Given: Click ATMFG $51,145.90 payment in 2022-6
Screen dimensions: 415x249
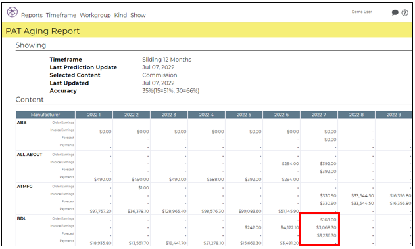Looking at the screenshot, I should click(x=289, y=211).
